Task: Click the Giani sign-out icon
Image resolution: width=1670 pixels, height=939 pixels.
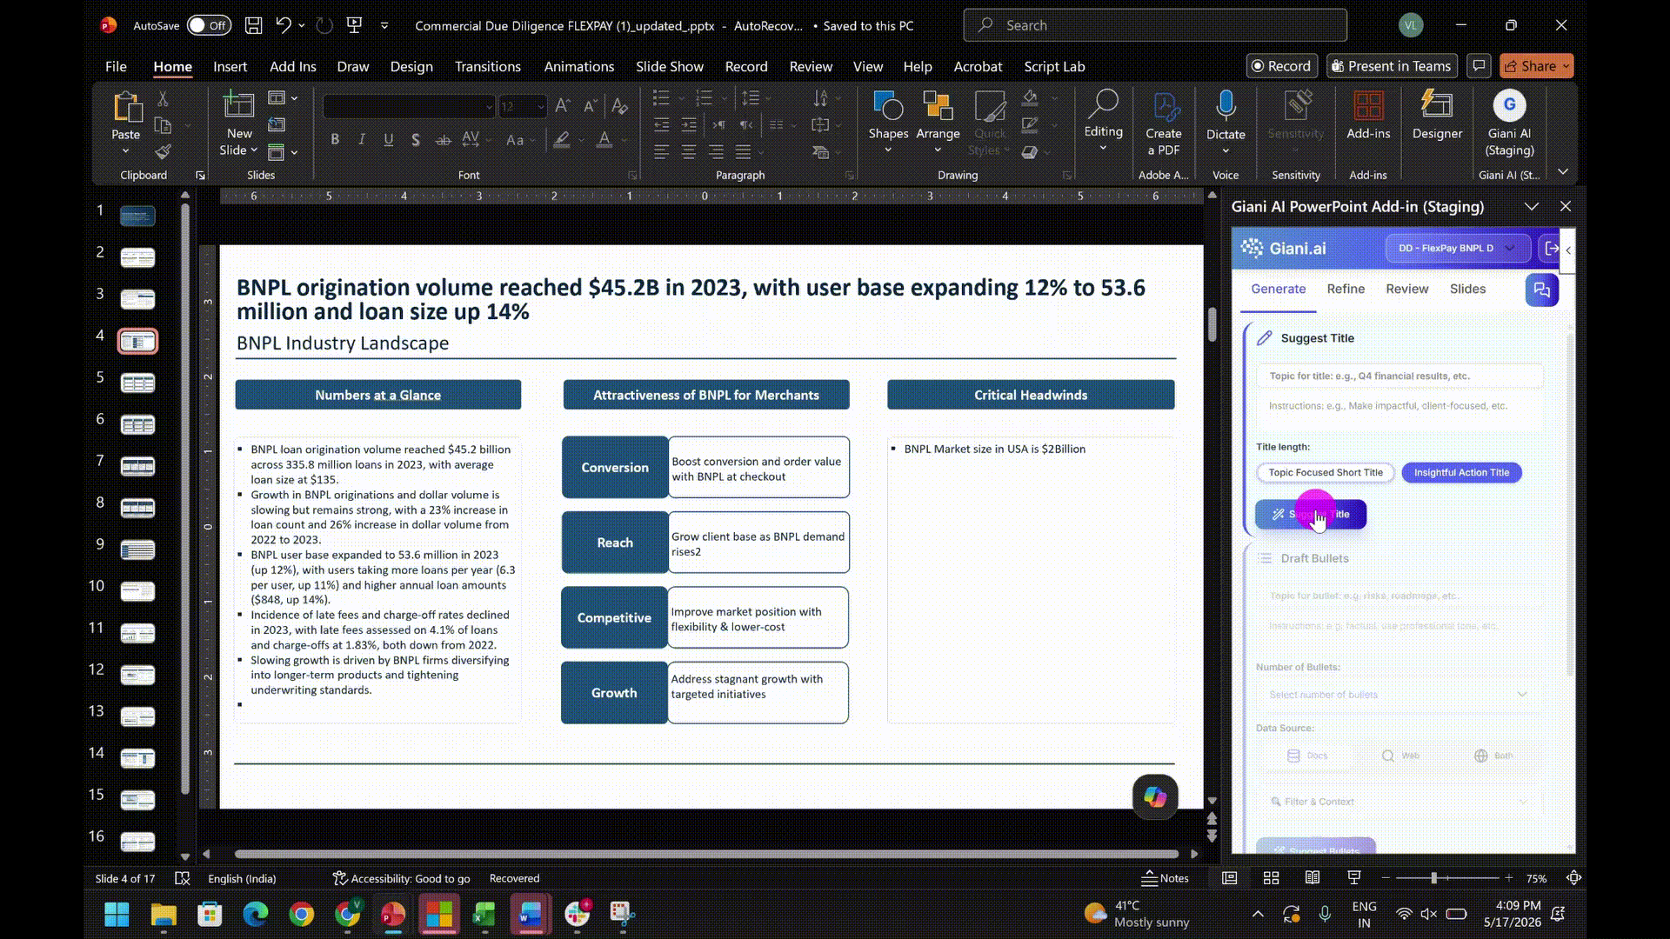Action: pos(1551,249)
